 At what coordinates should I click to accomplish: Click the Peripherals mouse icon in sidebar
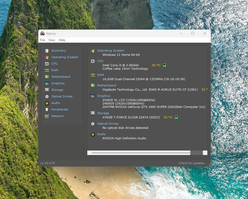coord(47,109)
